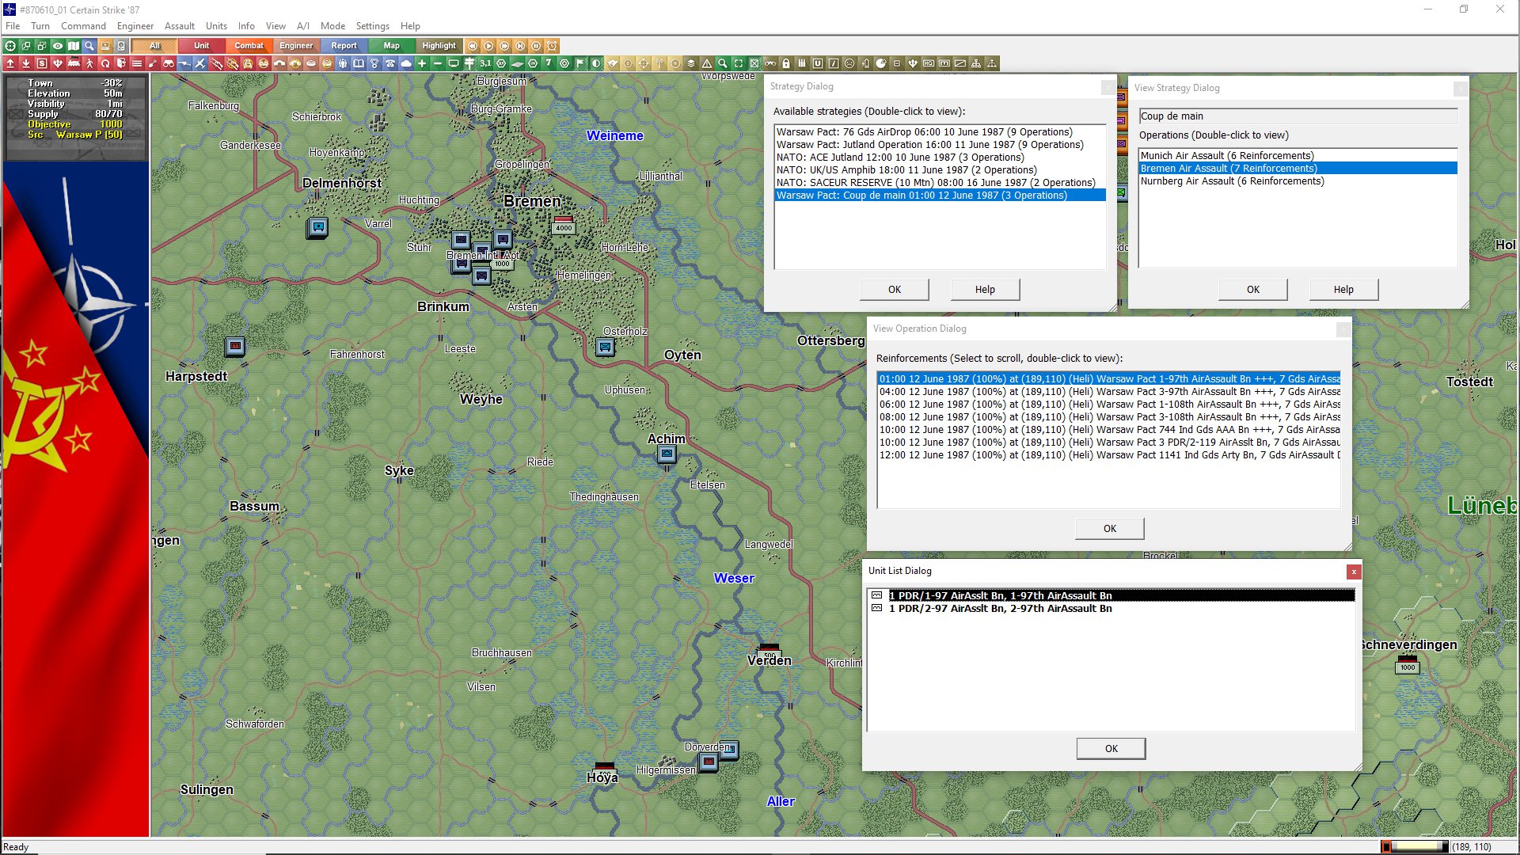Click the HQ highlight icon
Viewport: 1520px width, 855px height.
click(929, 63)
